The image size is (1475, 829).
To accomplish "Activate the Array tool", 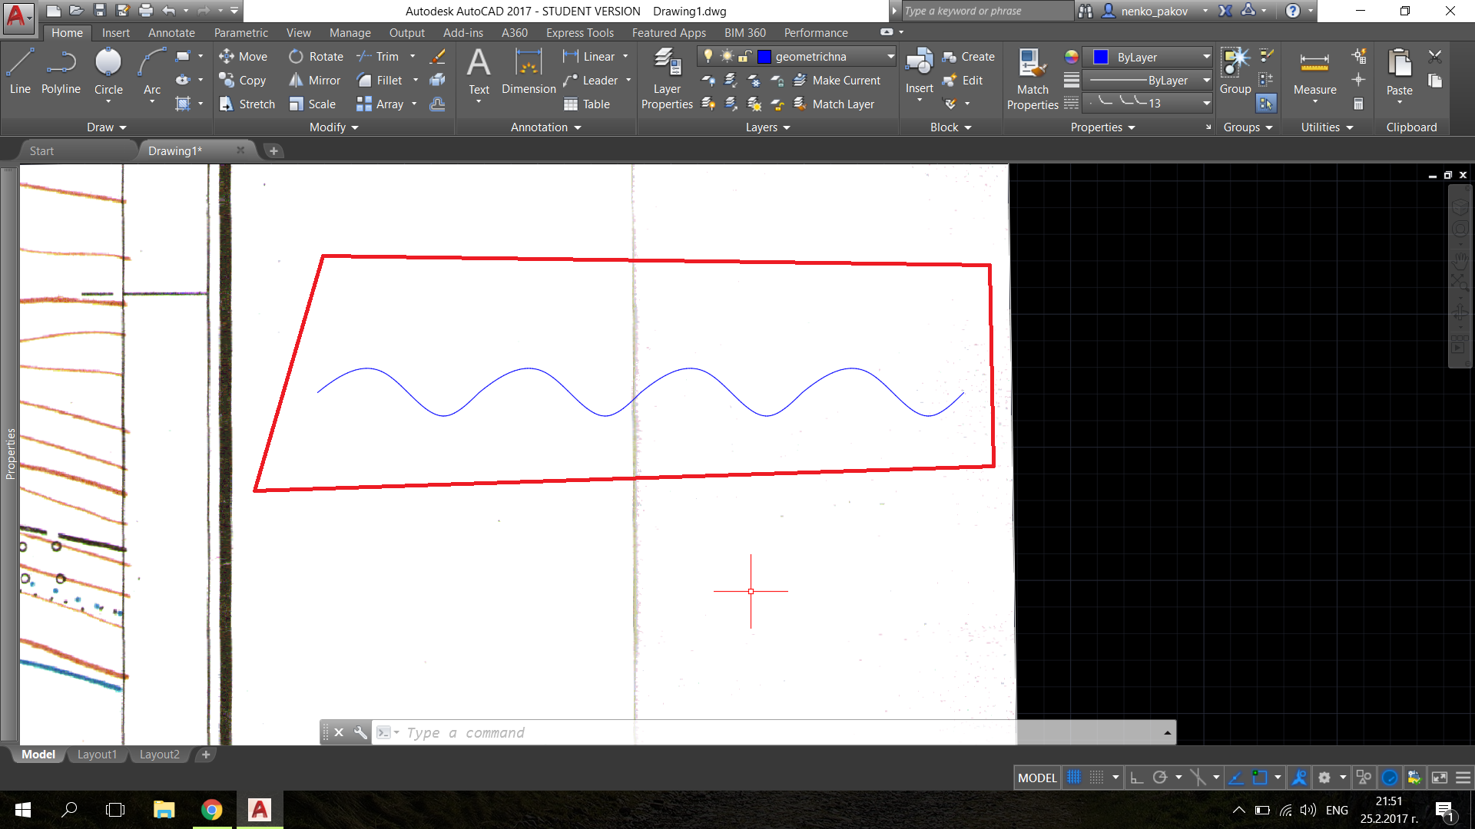I will (x=380, y=104).
